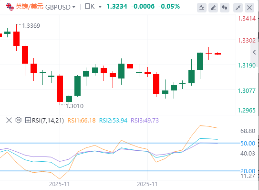Click the 1.3369 high price marker
The width and height of the screenshot is (259, 190).
[x=31, y=26]
